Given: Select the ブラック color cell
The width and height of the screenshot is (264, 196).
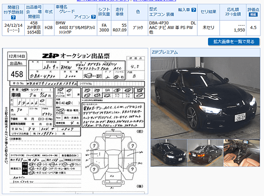Looking at the screenshot, I should tap(138, 28).
